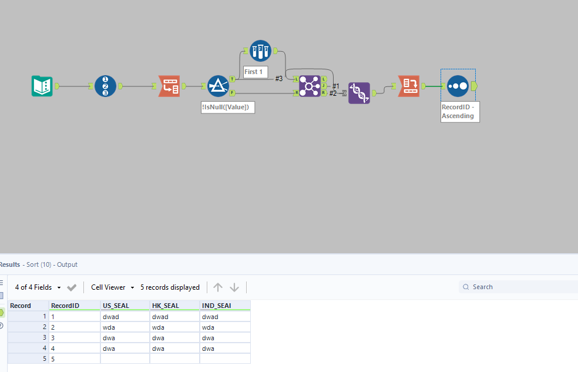Click the Sample tool output anchor

[x=275, y=51]
